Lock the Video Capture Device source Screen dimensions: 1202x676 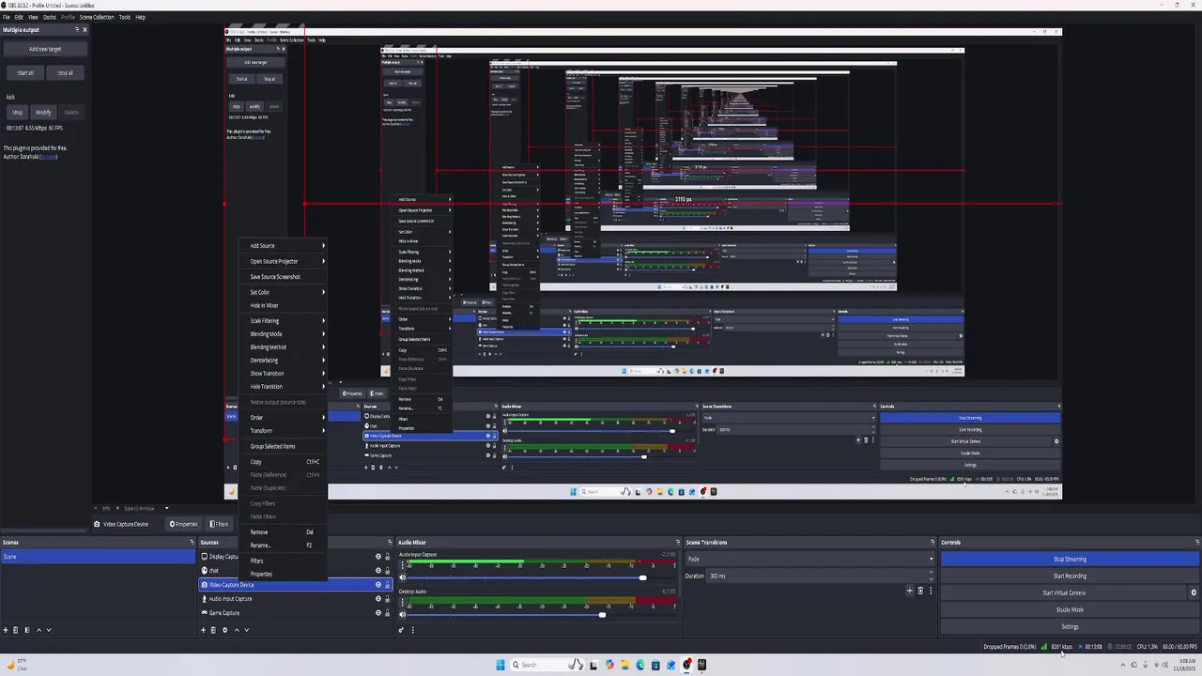(x=387, y=585)
